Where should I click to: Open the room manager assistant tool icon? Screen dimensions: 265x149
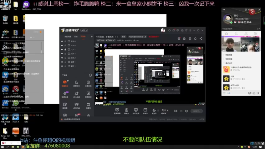pos(77,83)
